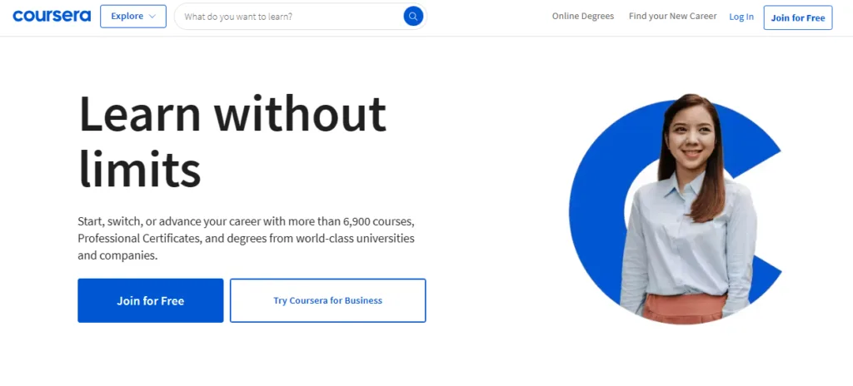Open the Online Degrees link

(582, 17)
